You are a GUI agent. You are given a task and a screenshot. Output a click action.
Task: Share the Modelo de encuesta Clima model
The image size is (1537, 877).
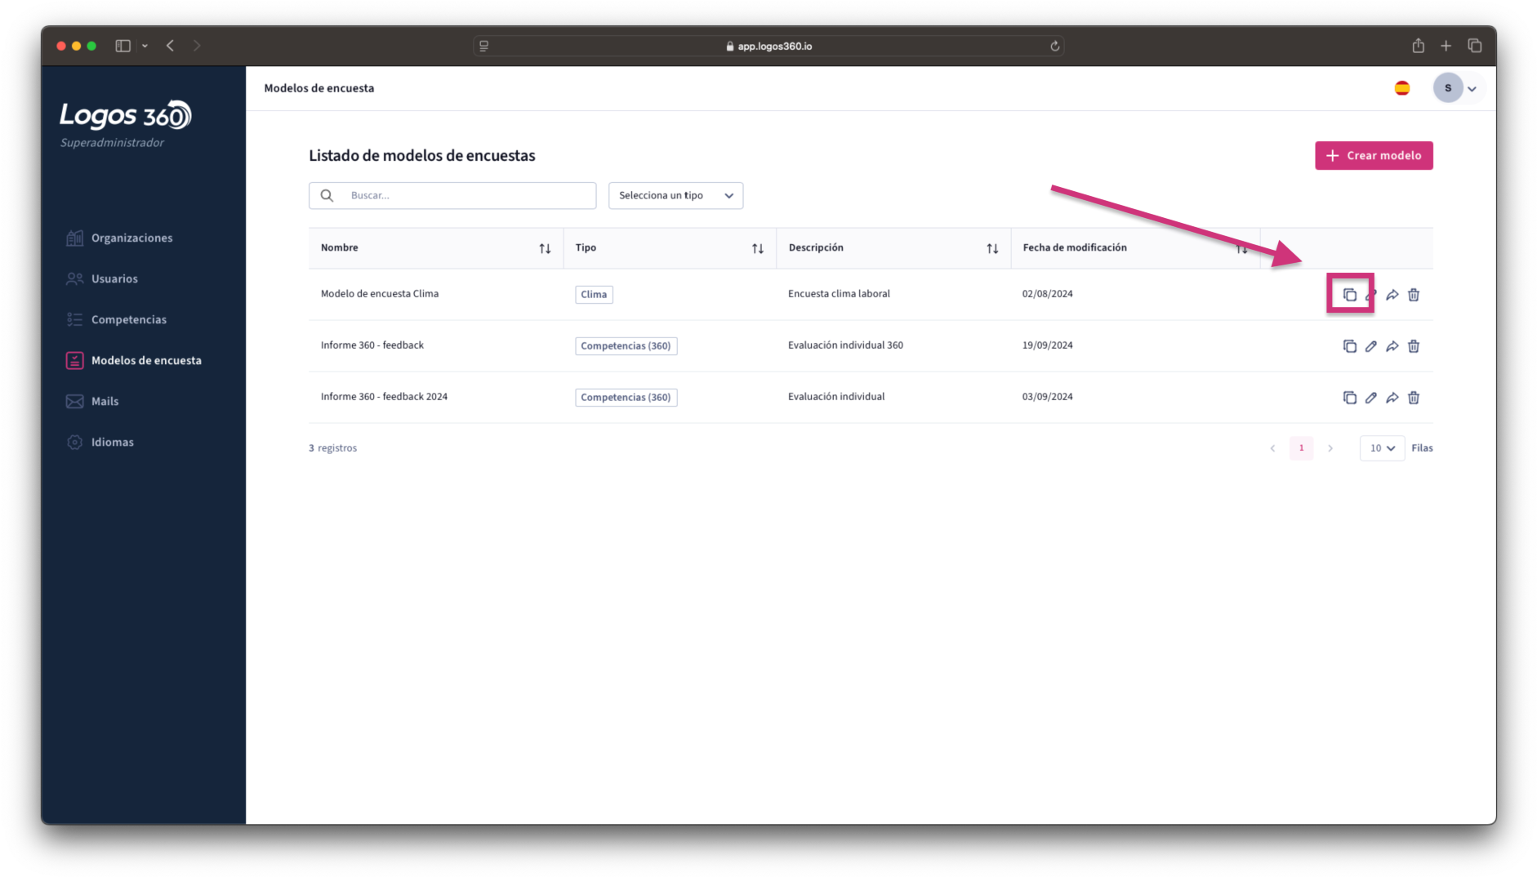pos(1392,295)
